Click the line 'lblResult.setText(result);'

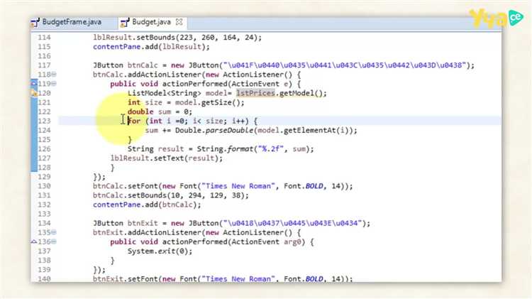[167, 158]
